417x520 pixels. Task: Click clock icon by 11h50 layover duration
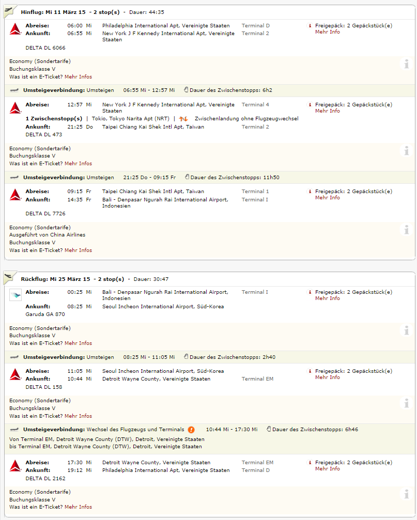click(187, 177)
